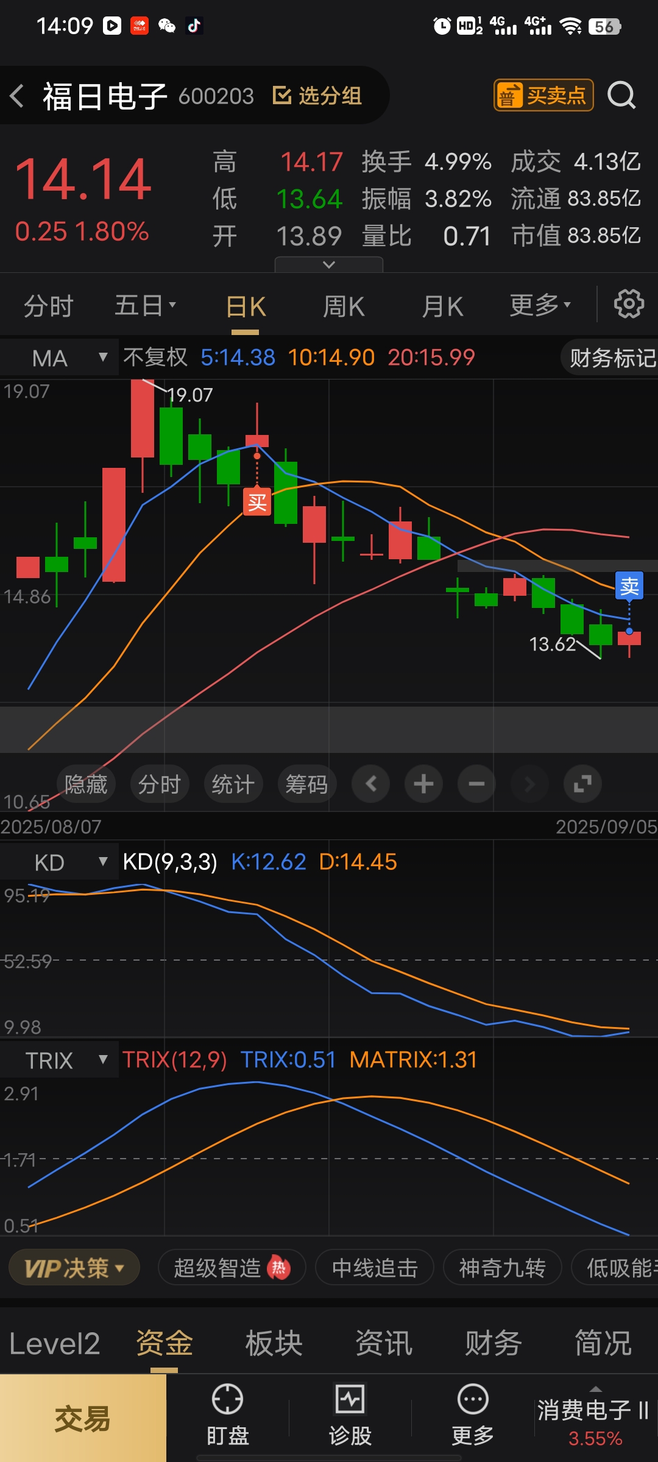Tap the TikTok notification icon
658x1462 pixels.
point(194,26)
